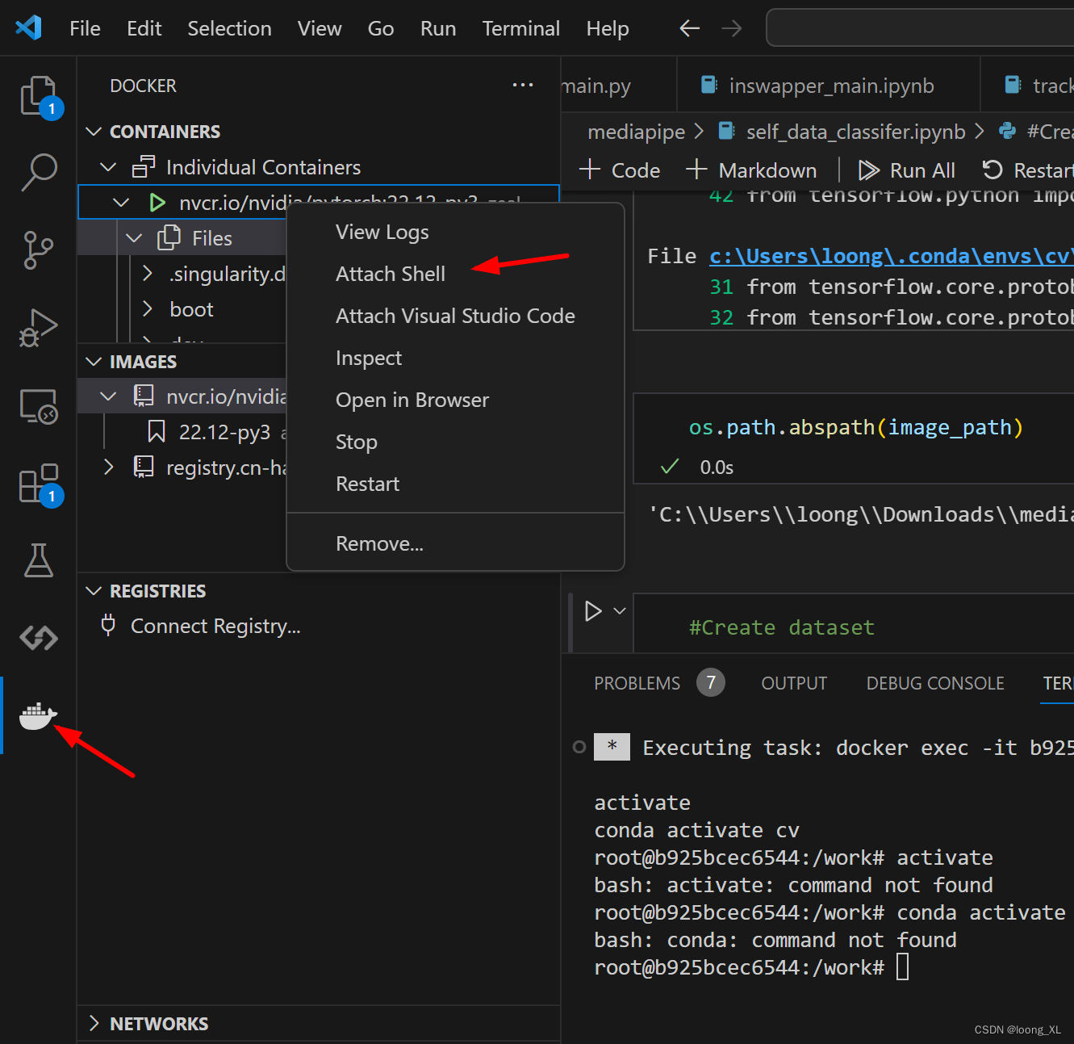Collapse the nvcr.io/nvidia container node
The height and width of the screenshot is (1044, 1074).
pyautogui.click(x=121, y=203)
